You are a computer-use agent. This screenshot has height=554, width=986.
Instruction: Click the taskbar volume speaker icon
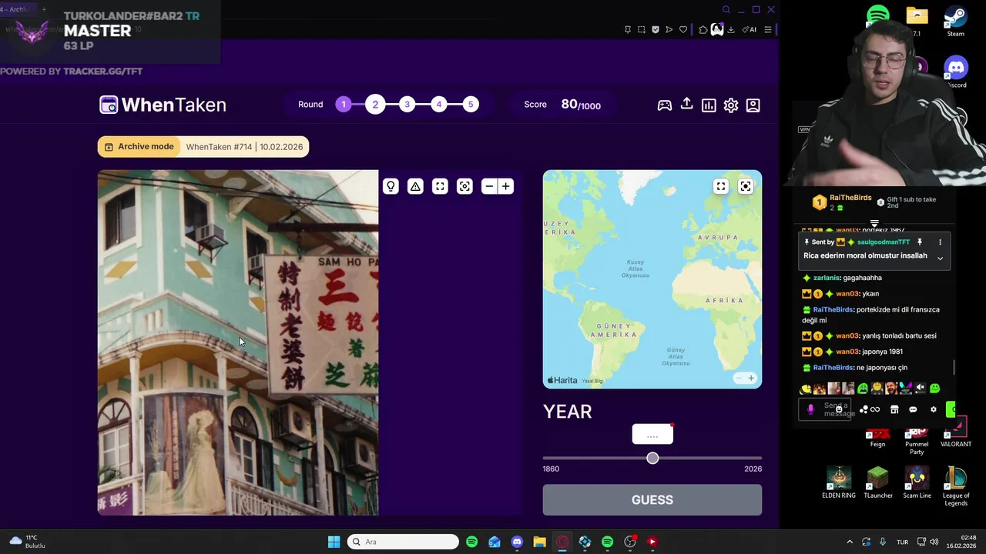click(933, 542)
